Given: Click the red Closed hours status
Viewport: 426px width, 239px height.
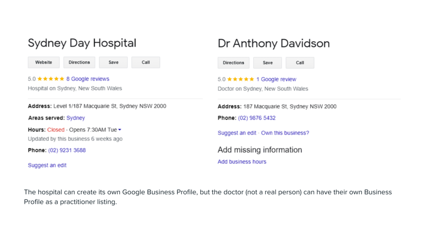Looking at the screenshot, I should coord(56,130).
